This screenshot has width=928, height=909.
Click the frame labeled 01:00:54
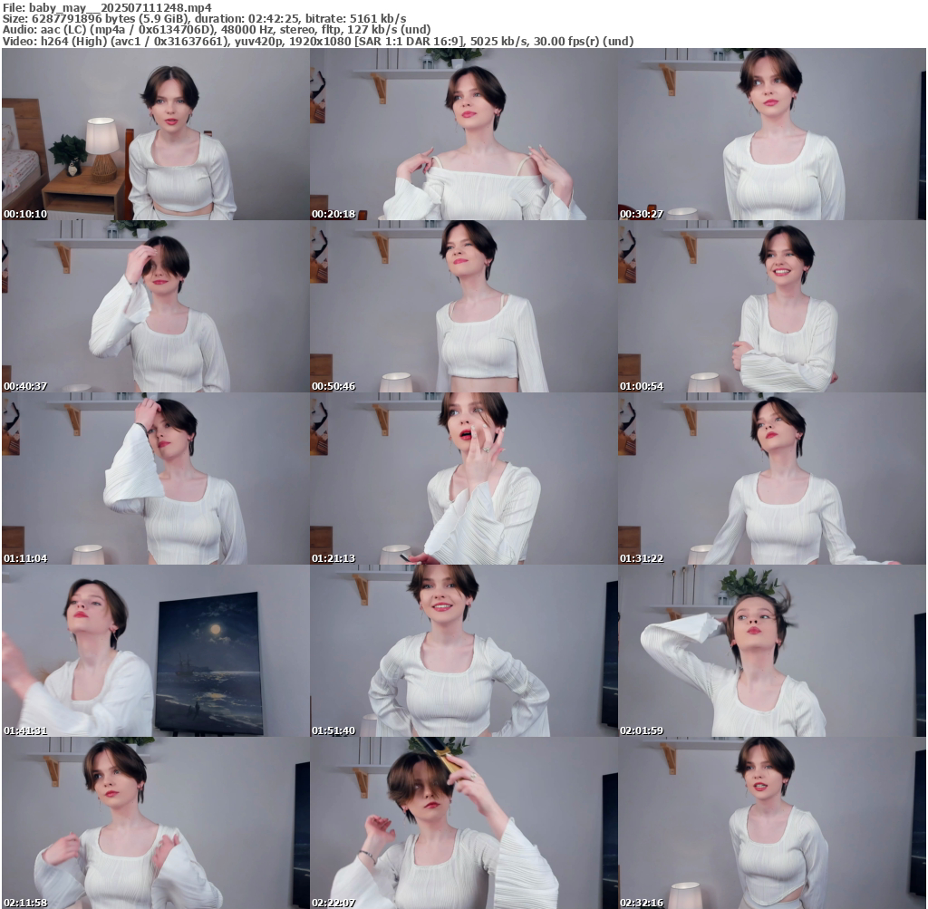point(772,306)
